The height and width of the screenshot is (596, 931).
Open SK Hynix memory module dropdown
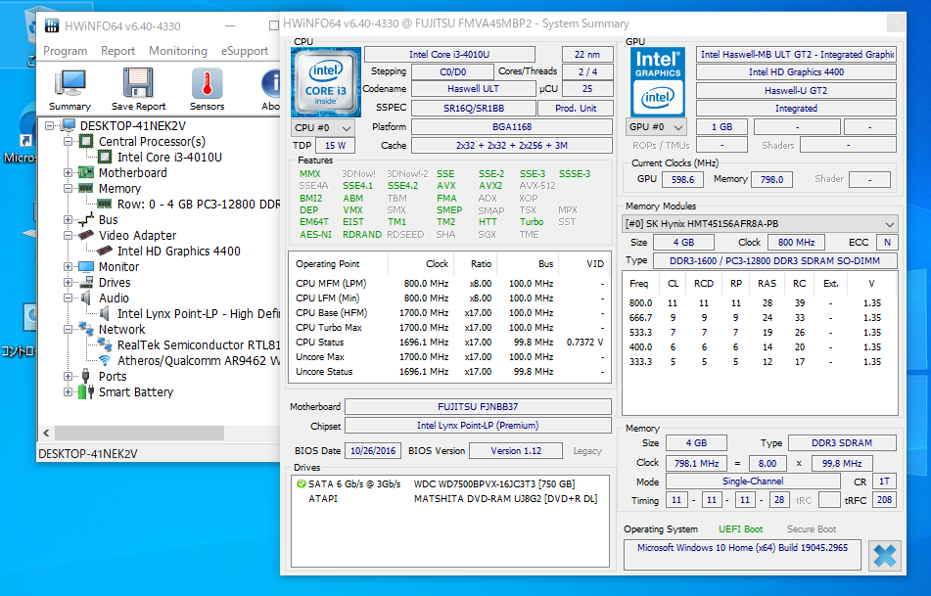tap(760, 224)
